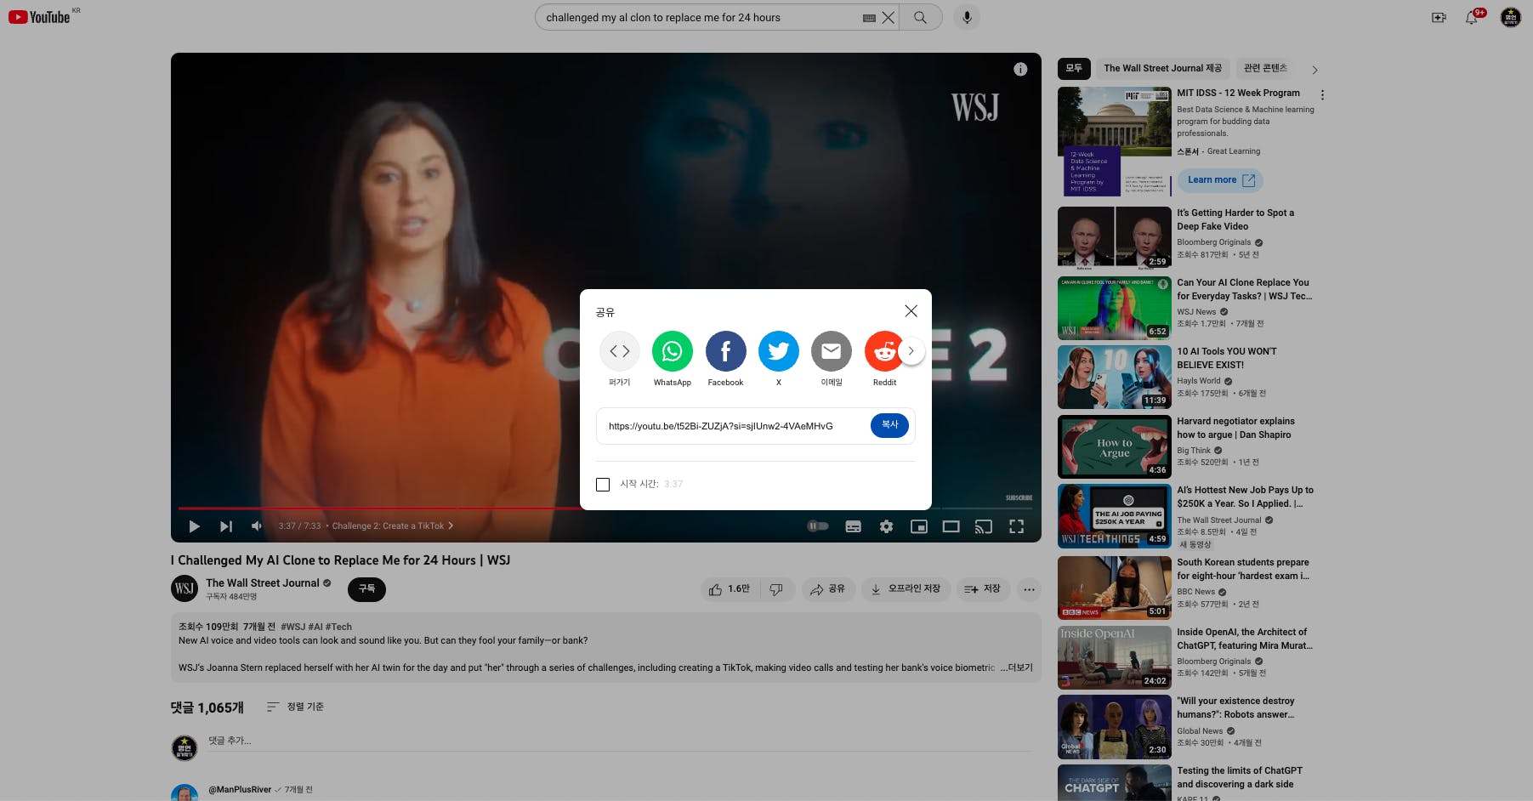The width and height of the screenshot is (1533, 801).
Task: Open the on-screen keyboard icon in search box
Action: (869, 18)
